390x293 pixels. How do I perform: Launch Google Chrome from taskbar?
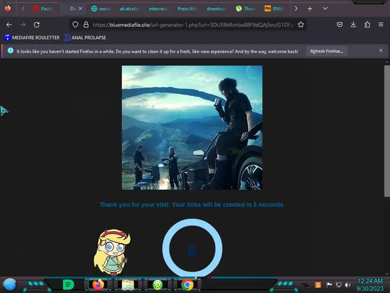point(187,285)
